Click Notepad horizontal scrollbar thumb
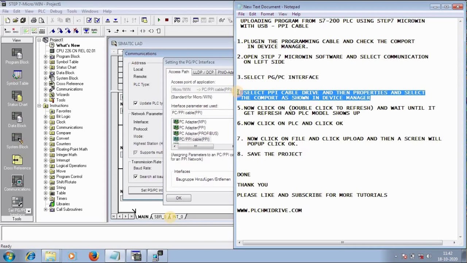This screenshot has width=467, height=263. (343, 243)
